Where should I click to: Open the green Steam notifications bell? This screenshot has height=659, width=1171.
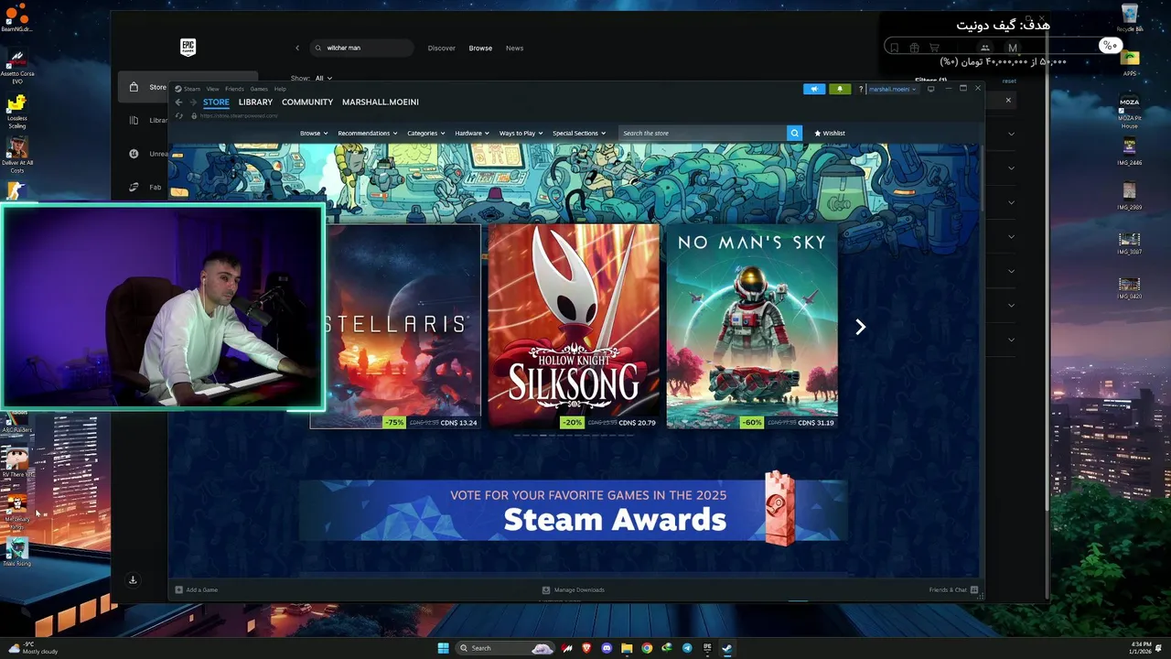tap(839, 89)
